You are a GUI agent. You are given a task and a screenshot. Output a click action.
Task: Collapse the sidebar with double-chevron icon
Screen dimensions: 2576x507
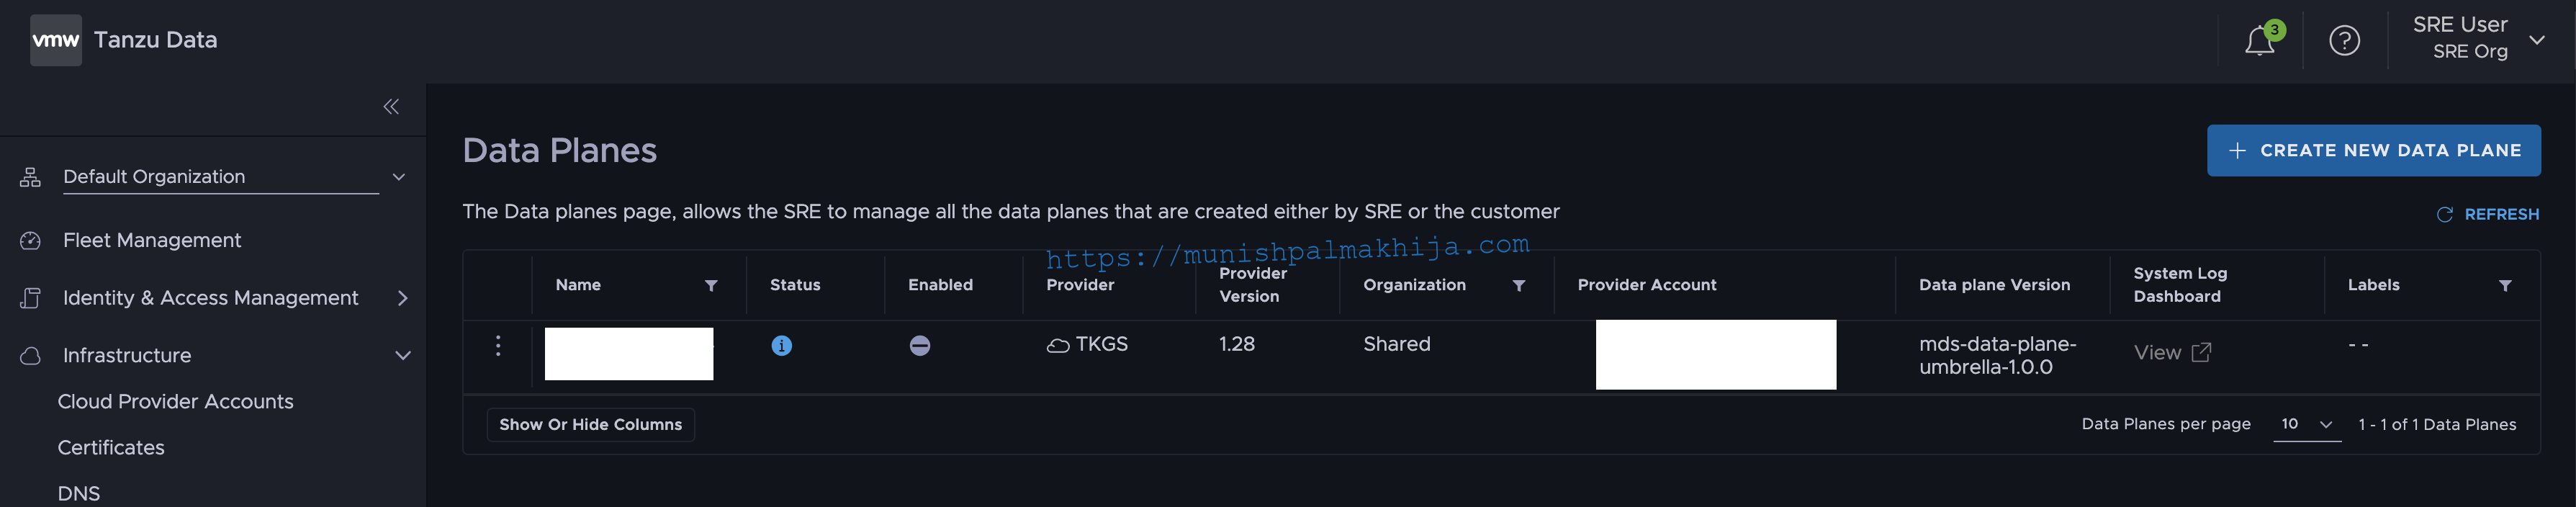coord(391,107)
